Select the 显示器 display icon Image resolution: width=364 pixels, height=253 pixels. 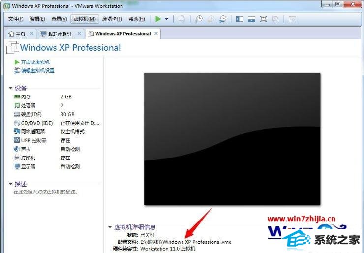tap(17, 166)
